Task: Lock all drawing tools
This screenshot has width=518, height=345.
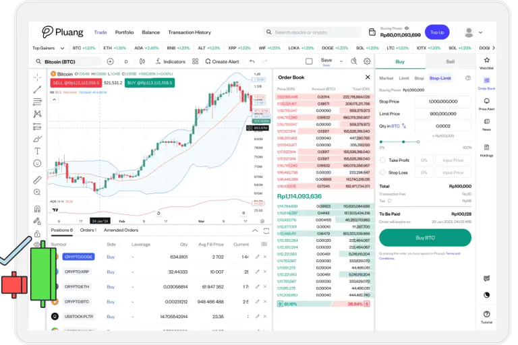Action: [37, 234]
